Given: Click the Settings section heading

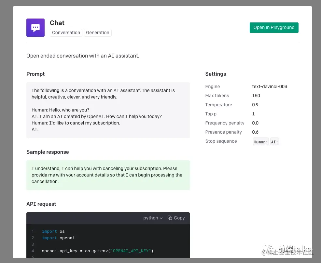Looking at the screenshot, I should [x=216, y=74].
